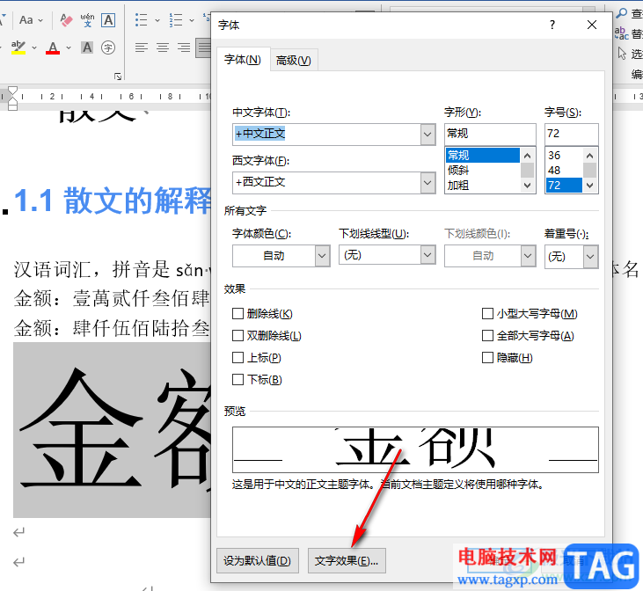Click the Character Border (A in box) icon
This screenshot has height=591, width=643.
[108, 19]
